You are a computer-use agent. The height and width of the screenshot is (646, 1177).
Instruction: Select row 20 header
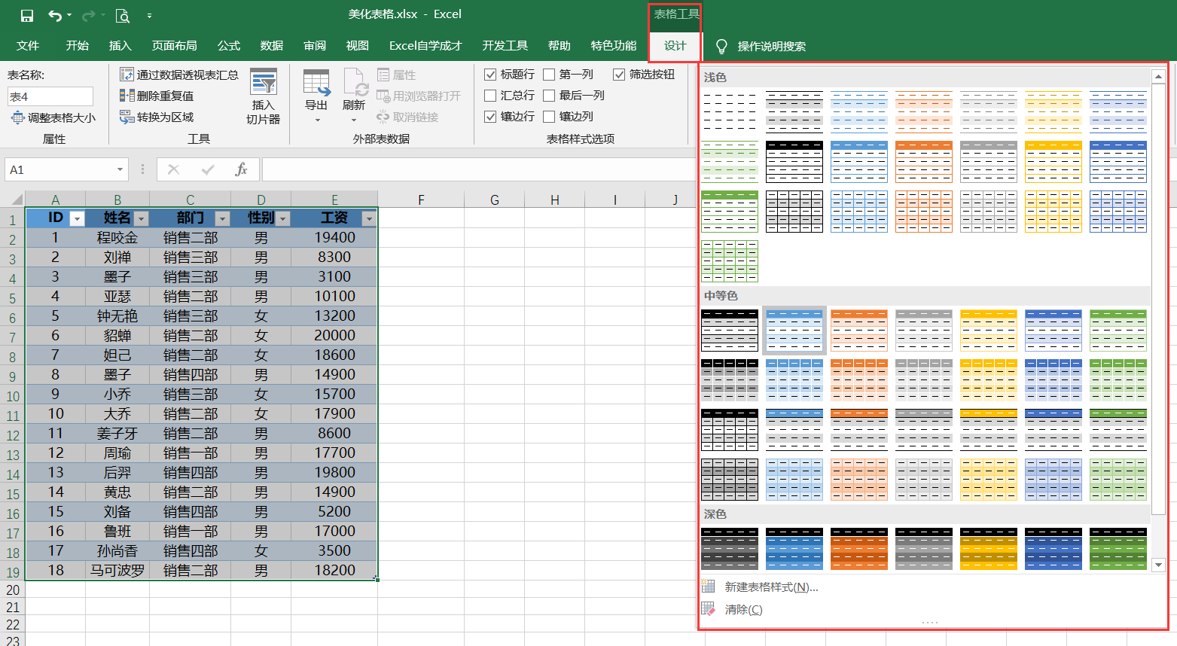(13, 590)
